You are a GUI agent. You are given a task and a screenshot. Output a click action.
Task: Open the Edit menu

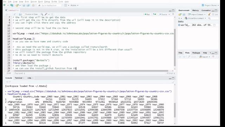point(9,1)
